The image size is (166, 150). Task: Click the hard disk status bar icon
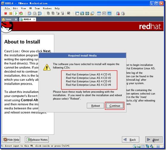[x=139, y=146]
